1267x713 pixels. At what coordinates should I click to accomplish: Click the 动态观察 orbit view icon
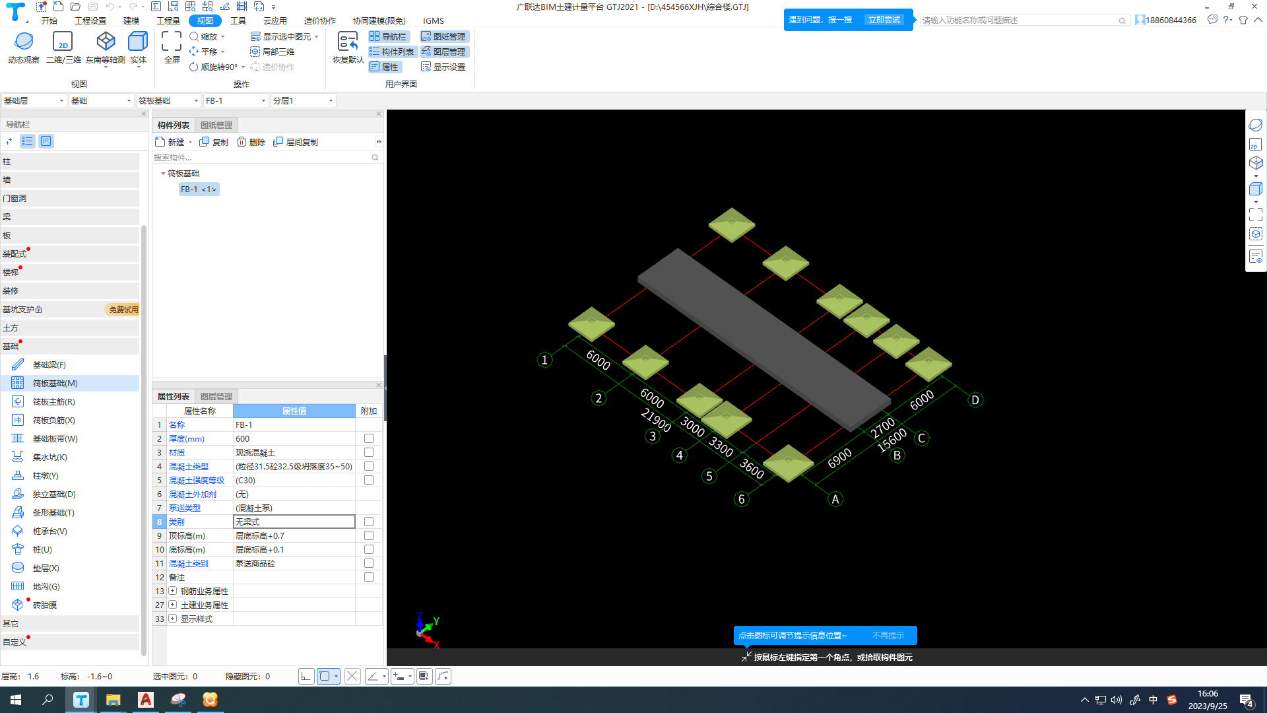point(24,42)
